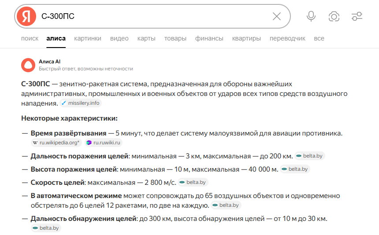Open the ru.wikipedia.org source chip
This screenshot has width=379, height=235.
tap(56, 143)
